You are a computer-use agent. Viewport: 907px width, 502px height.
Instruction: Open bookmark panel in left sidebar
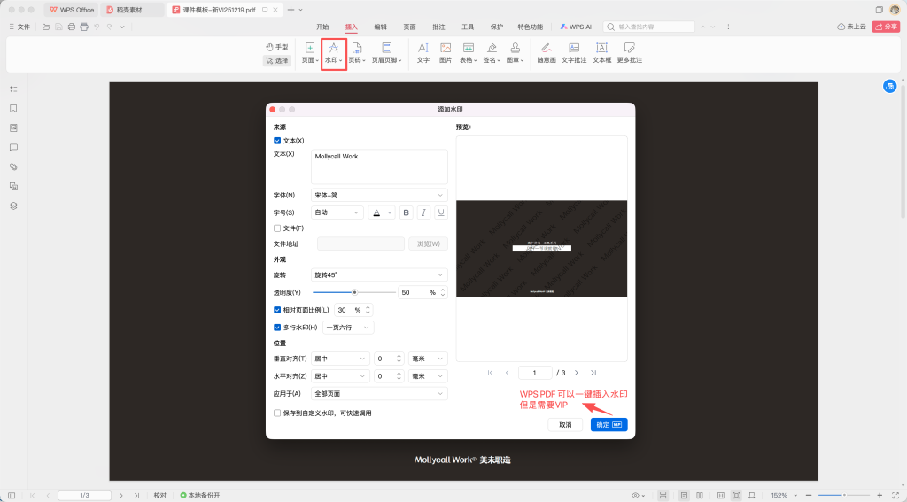[x=13, y=108]
